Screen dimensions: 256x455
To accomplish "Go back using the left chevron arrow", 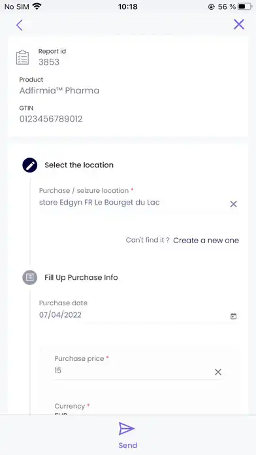I will click(20, 25).
